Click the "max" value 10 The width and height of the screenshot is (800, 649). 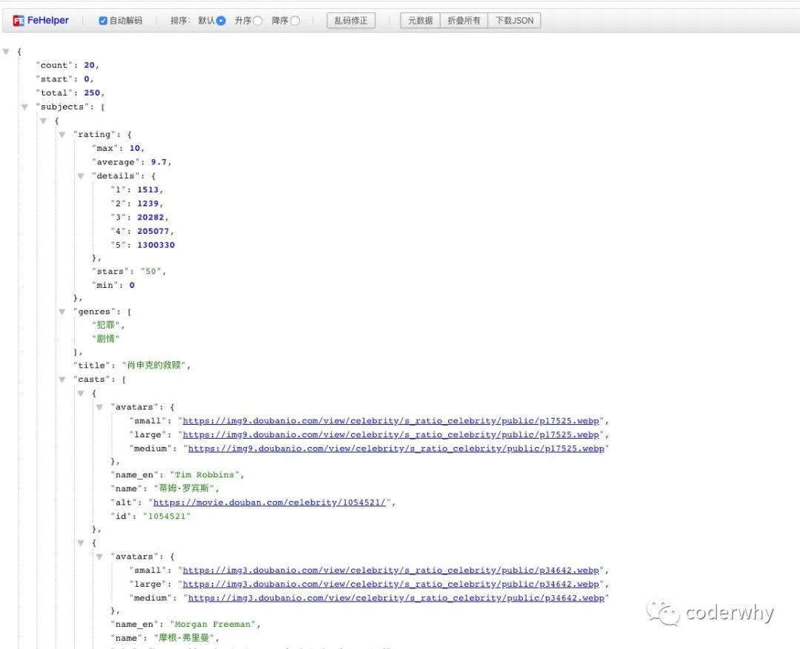point(135,148)
